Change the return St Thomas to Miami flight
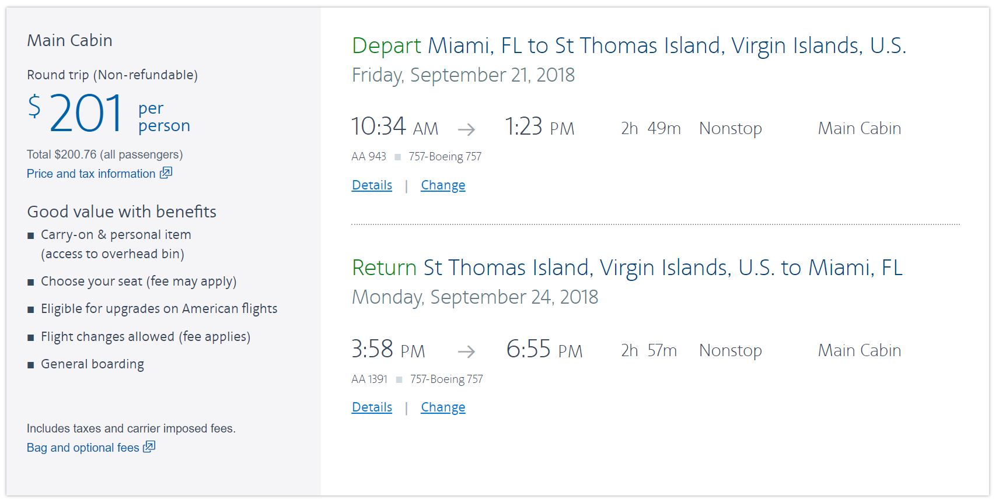 tap(443, 407)
